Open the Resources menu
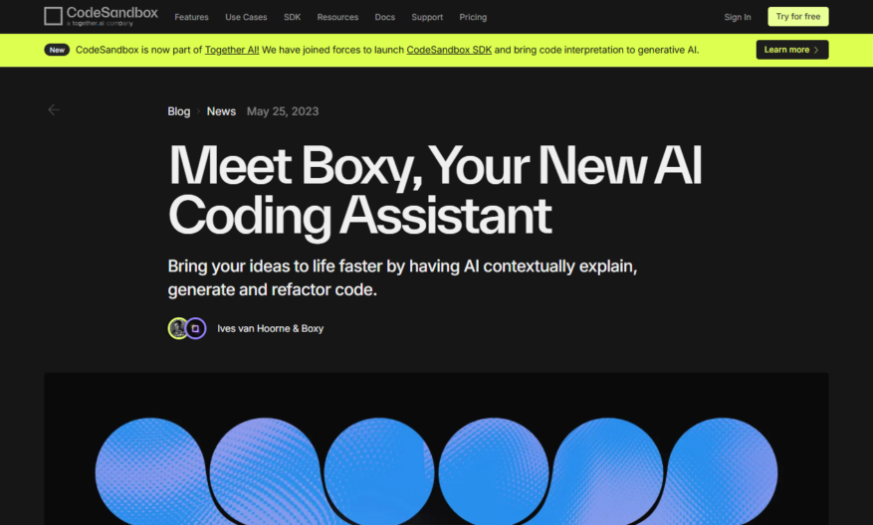 (x=338, y=17)
